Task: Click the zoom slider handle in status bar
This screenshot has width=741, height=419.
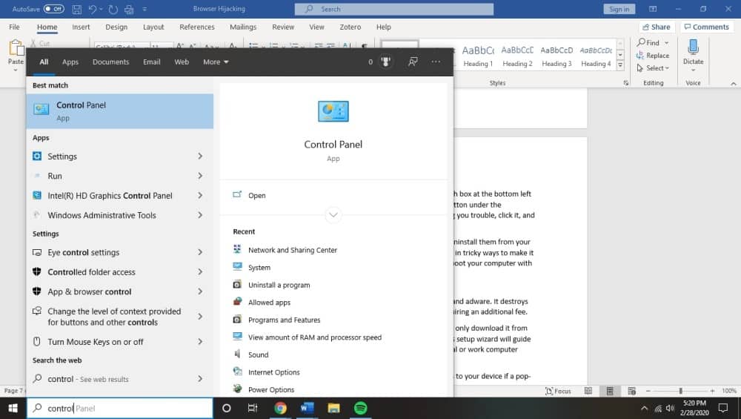Action: click(x=680, y=391)
